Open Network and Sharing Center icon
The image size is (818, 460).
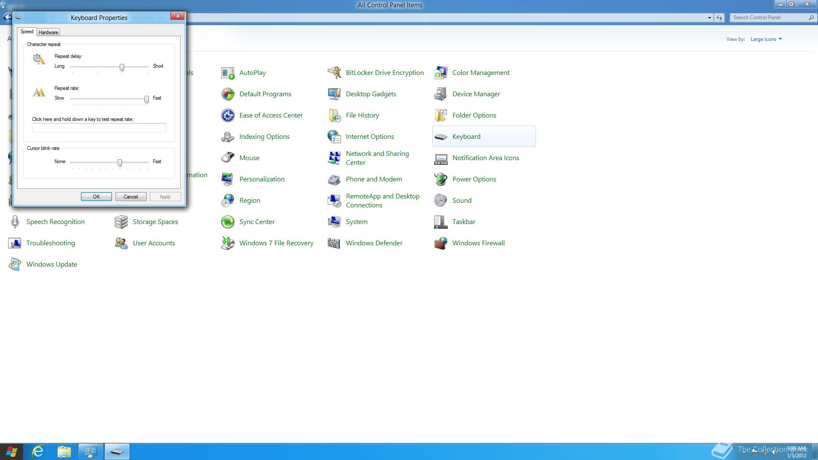coord(334,158)
